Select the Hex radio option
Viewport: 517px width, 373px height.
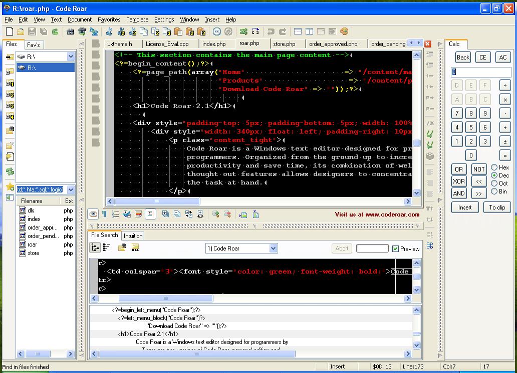tap(494, 167)
